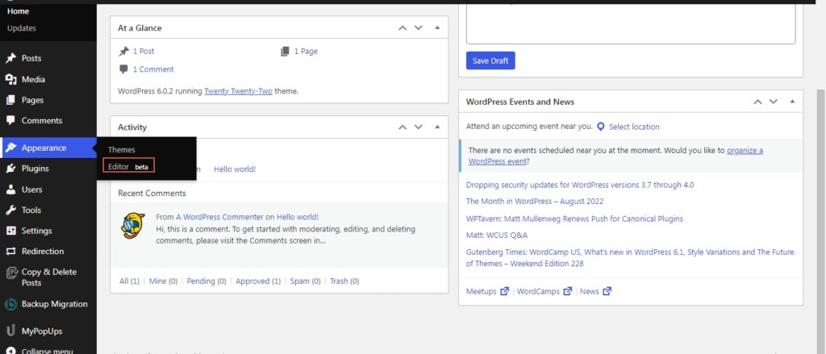This screenshot has width=826, height=354.
Task: Click the MyPopUps icon
Action: pyautogui.click(x=10, y=331)
